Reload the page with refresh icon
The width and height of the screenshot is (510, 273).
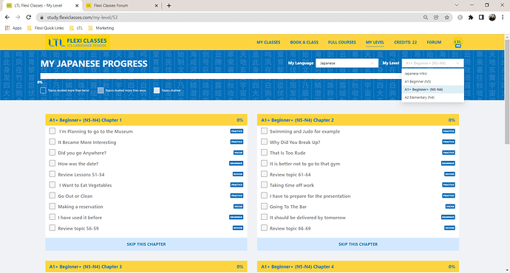29,17
